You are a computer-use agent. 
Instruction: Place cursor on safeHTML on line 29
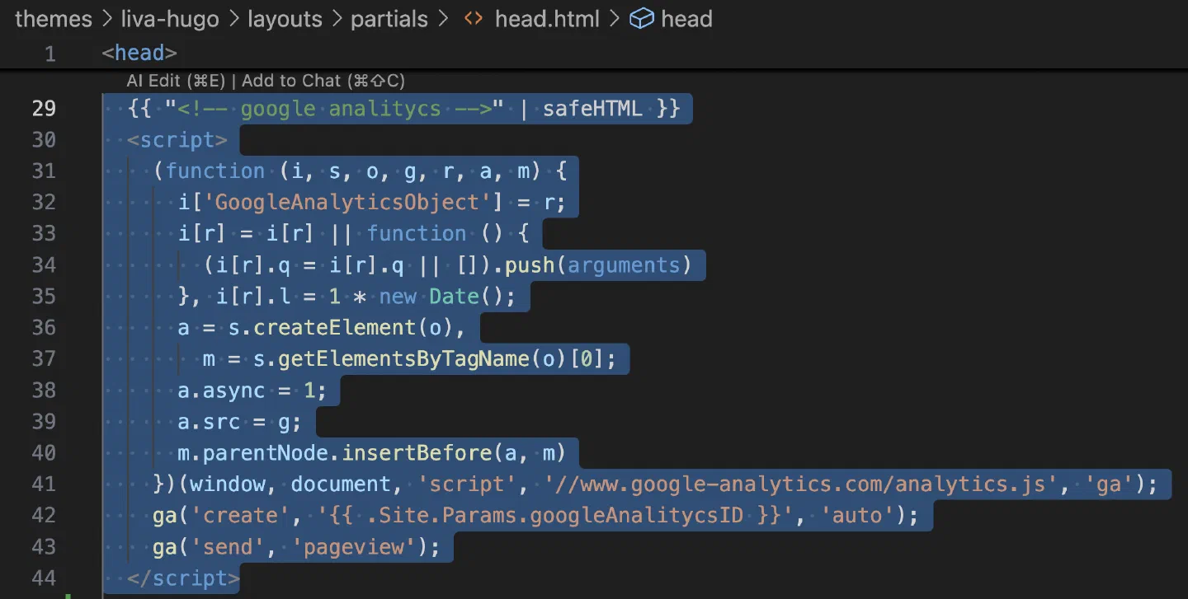592,108
